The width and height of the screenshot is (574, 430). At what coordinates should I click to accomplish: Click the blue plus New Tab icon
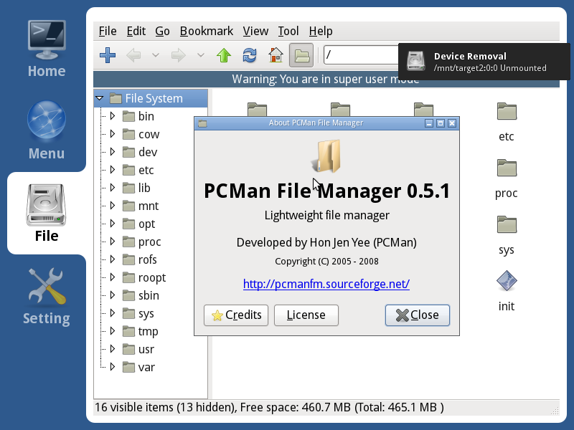[108, 55]
